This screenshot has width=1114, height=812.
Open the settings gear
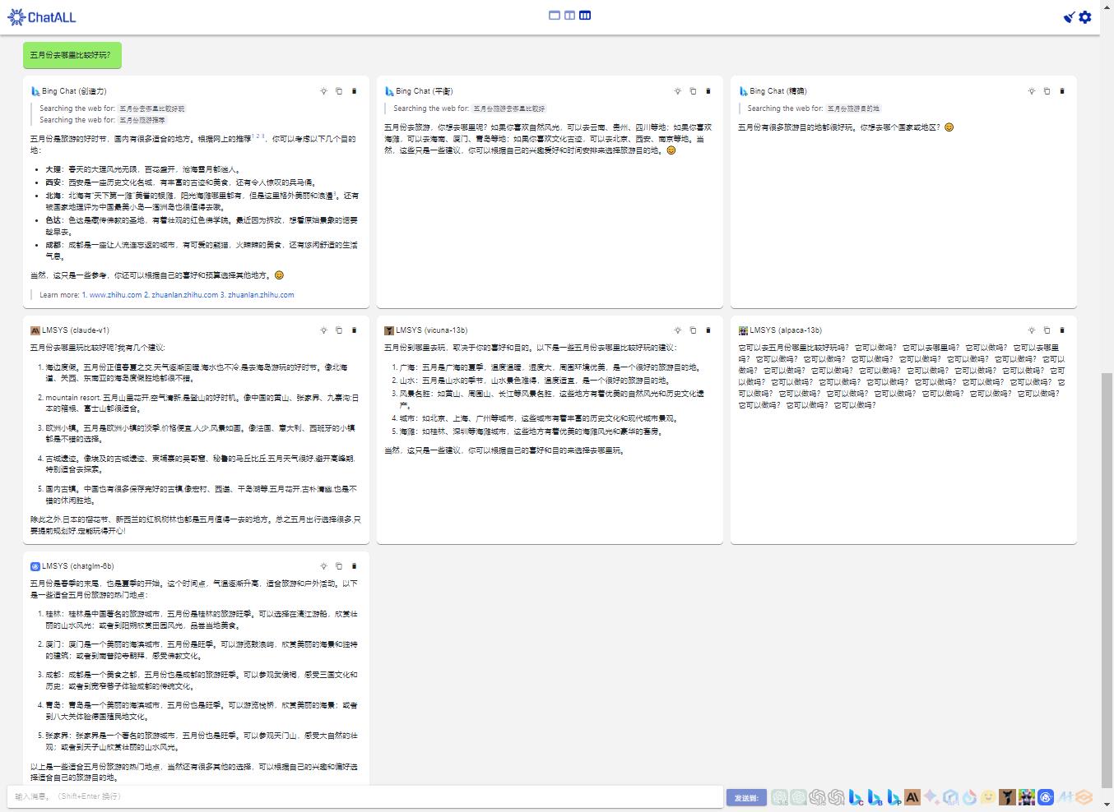1085,17
